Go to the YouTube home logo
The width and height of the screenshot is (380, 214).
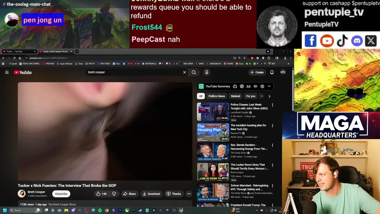23,73
